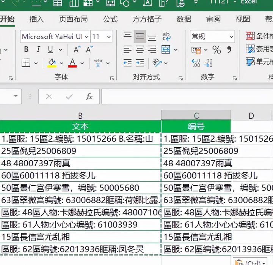Select column B header
273x265 pixels.
tap(80, 115)
